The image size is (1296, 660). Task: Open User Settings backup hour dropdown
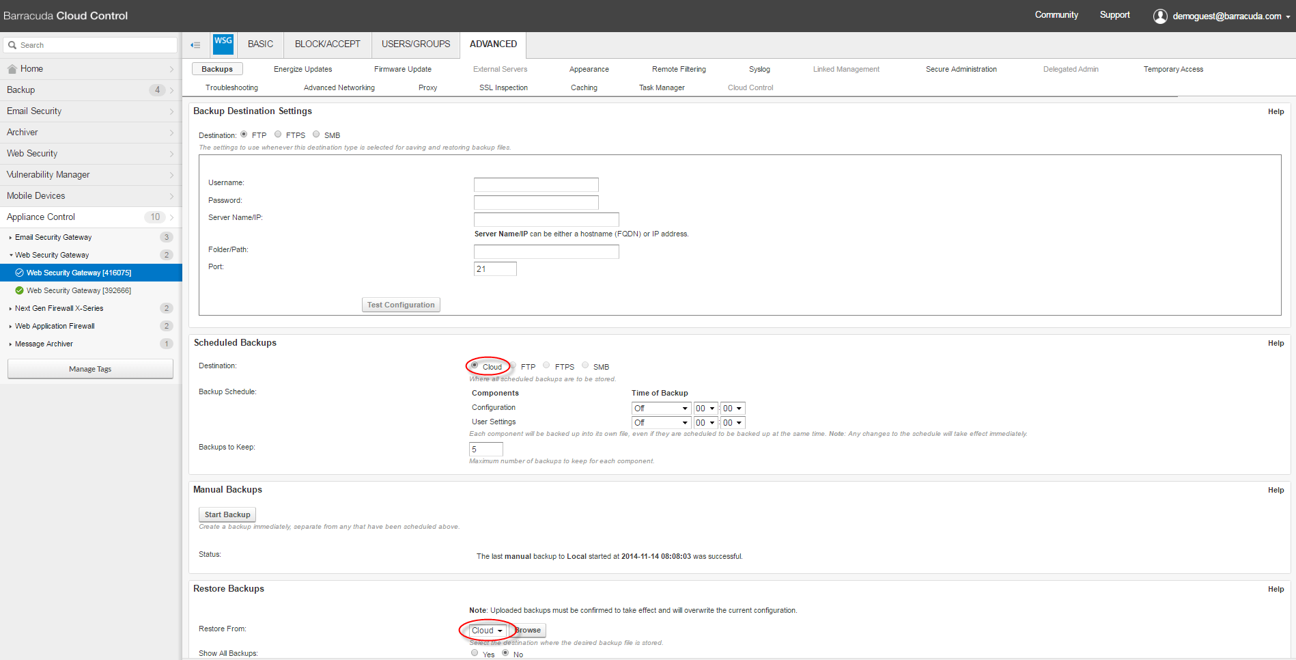pyautogui.click(x=705, y=423)
